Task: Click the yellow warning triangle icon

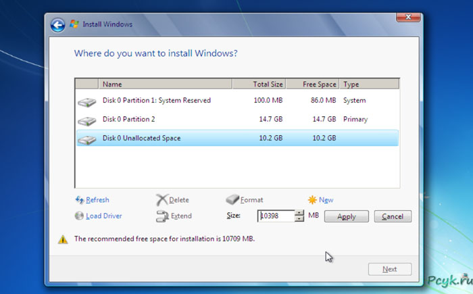Action: (x=63, y=239)
